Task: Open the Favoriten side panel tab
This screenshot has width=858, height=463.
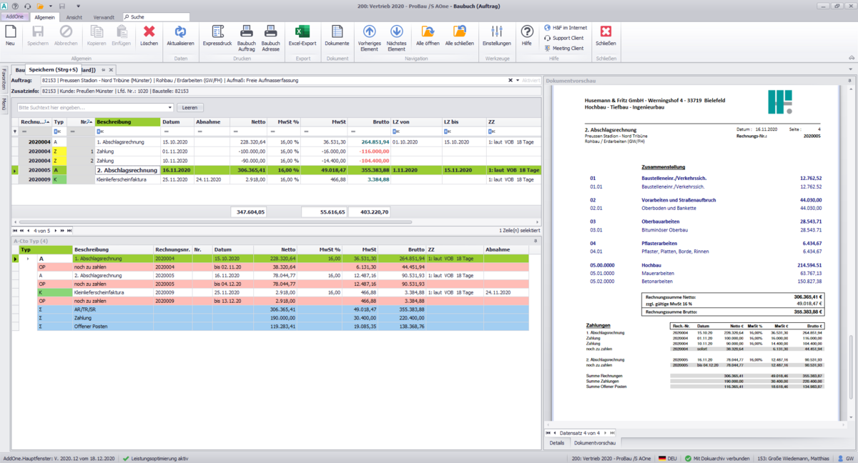Action: click(x=4, y=79)
